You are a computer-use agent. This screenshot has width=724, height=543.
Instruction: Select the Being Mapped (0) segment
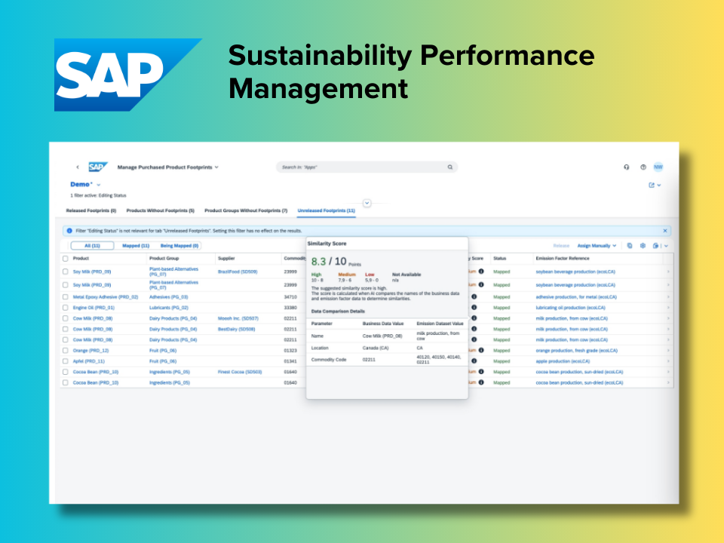pos(179,246)
